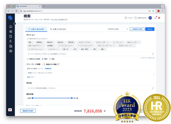Click the Japan flag language icon
The height and width of the screenshot is (124, 171).
click(10, 110)
